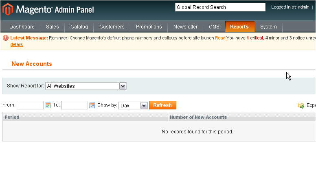The image size is (316, 183).
Task: Open the Sales menu
Action: (53, 27)
